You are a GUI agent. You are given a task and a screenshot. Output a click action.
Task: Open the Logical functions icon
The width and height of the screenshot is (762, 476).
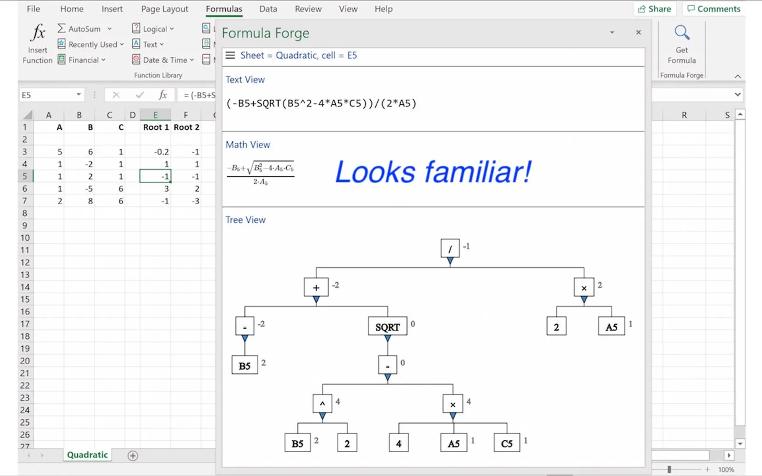[x=136, y=28]
